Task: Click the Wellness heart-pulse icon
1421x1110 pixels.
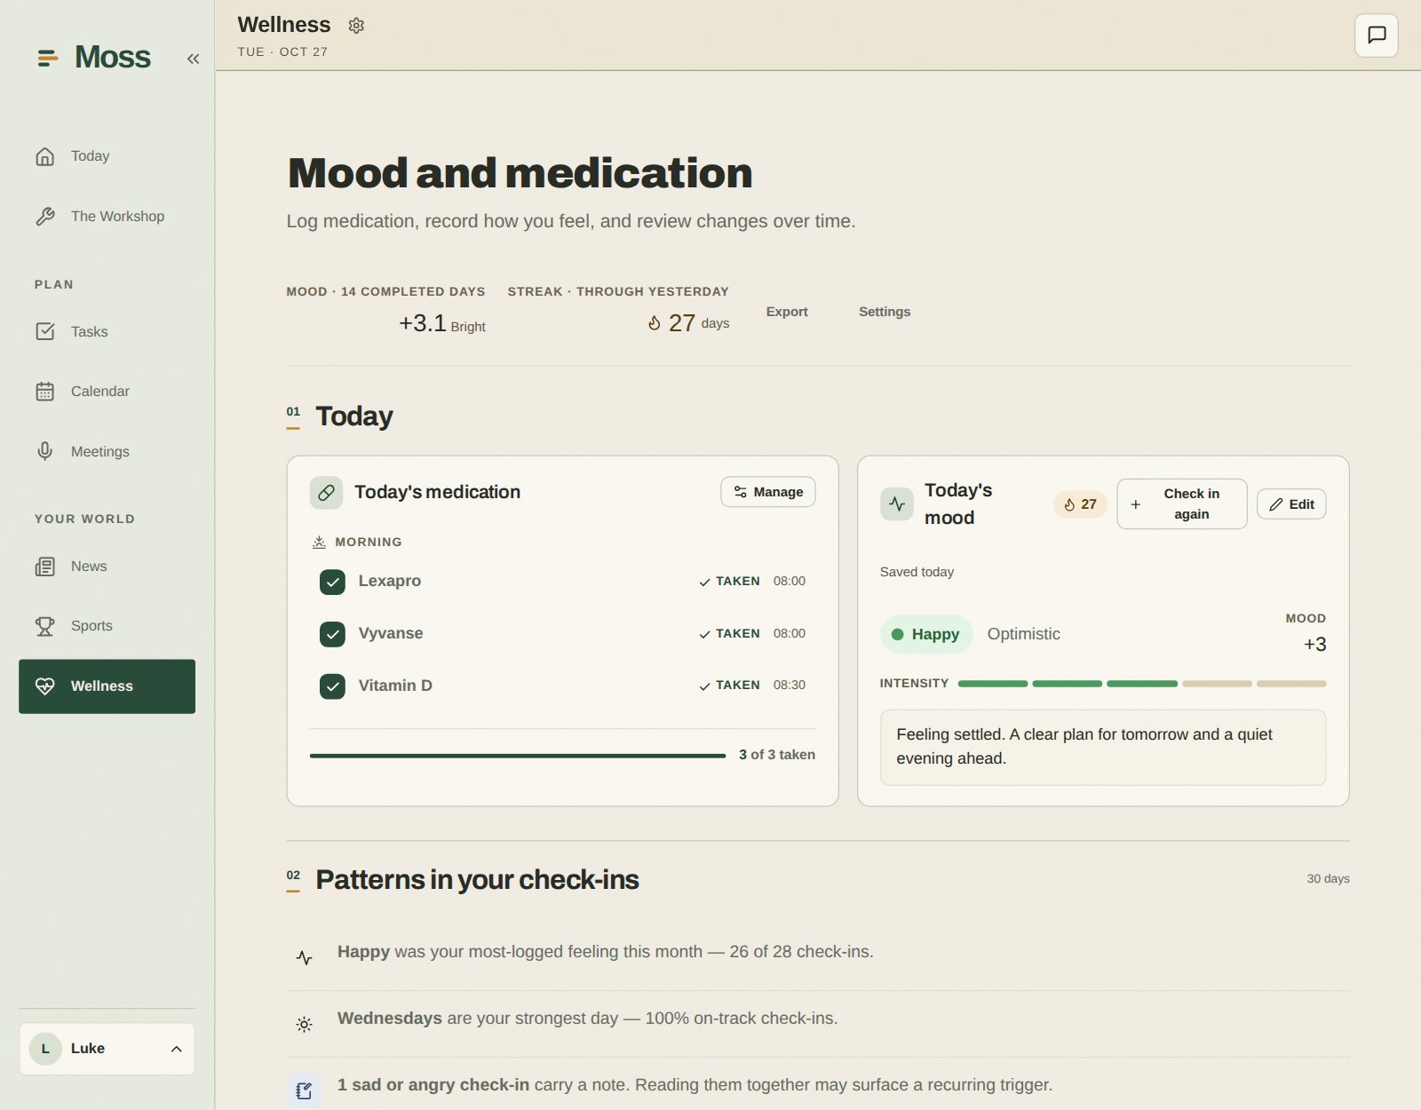Action: 44,686
